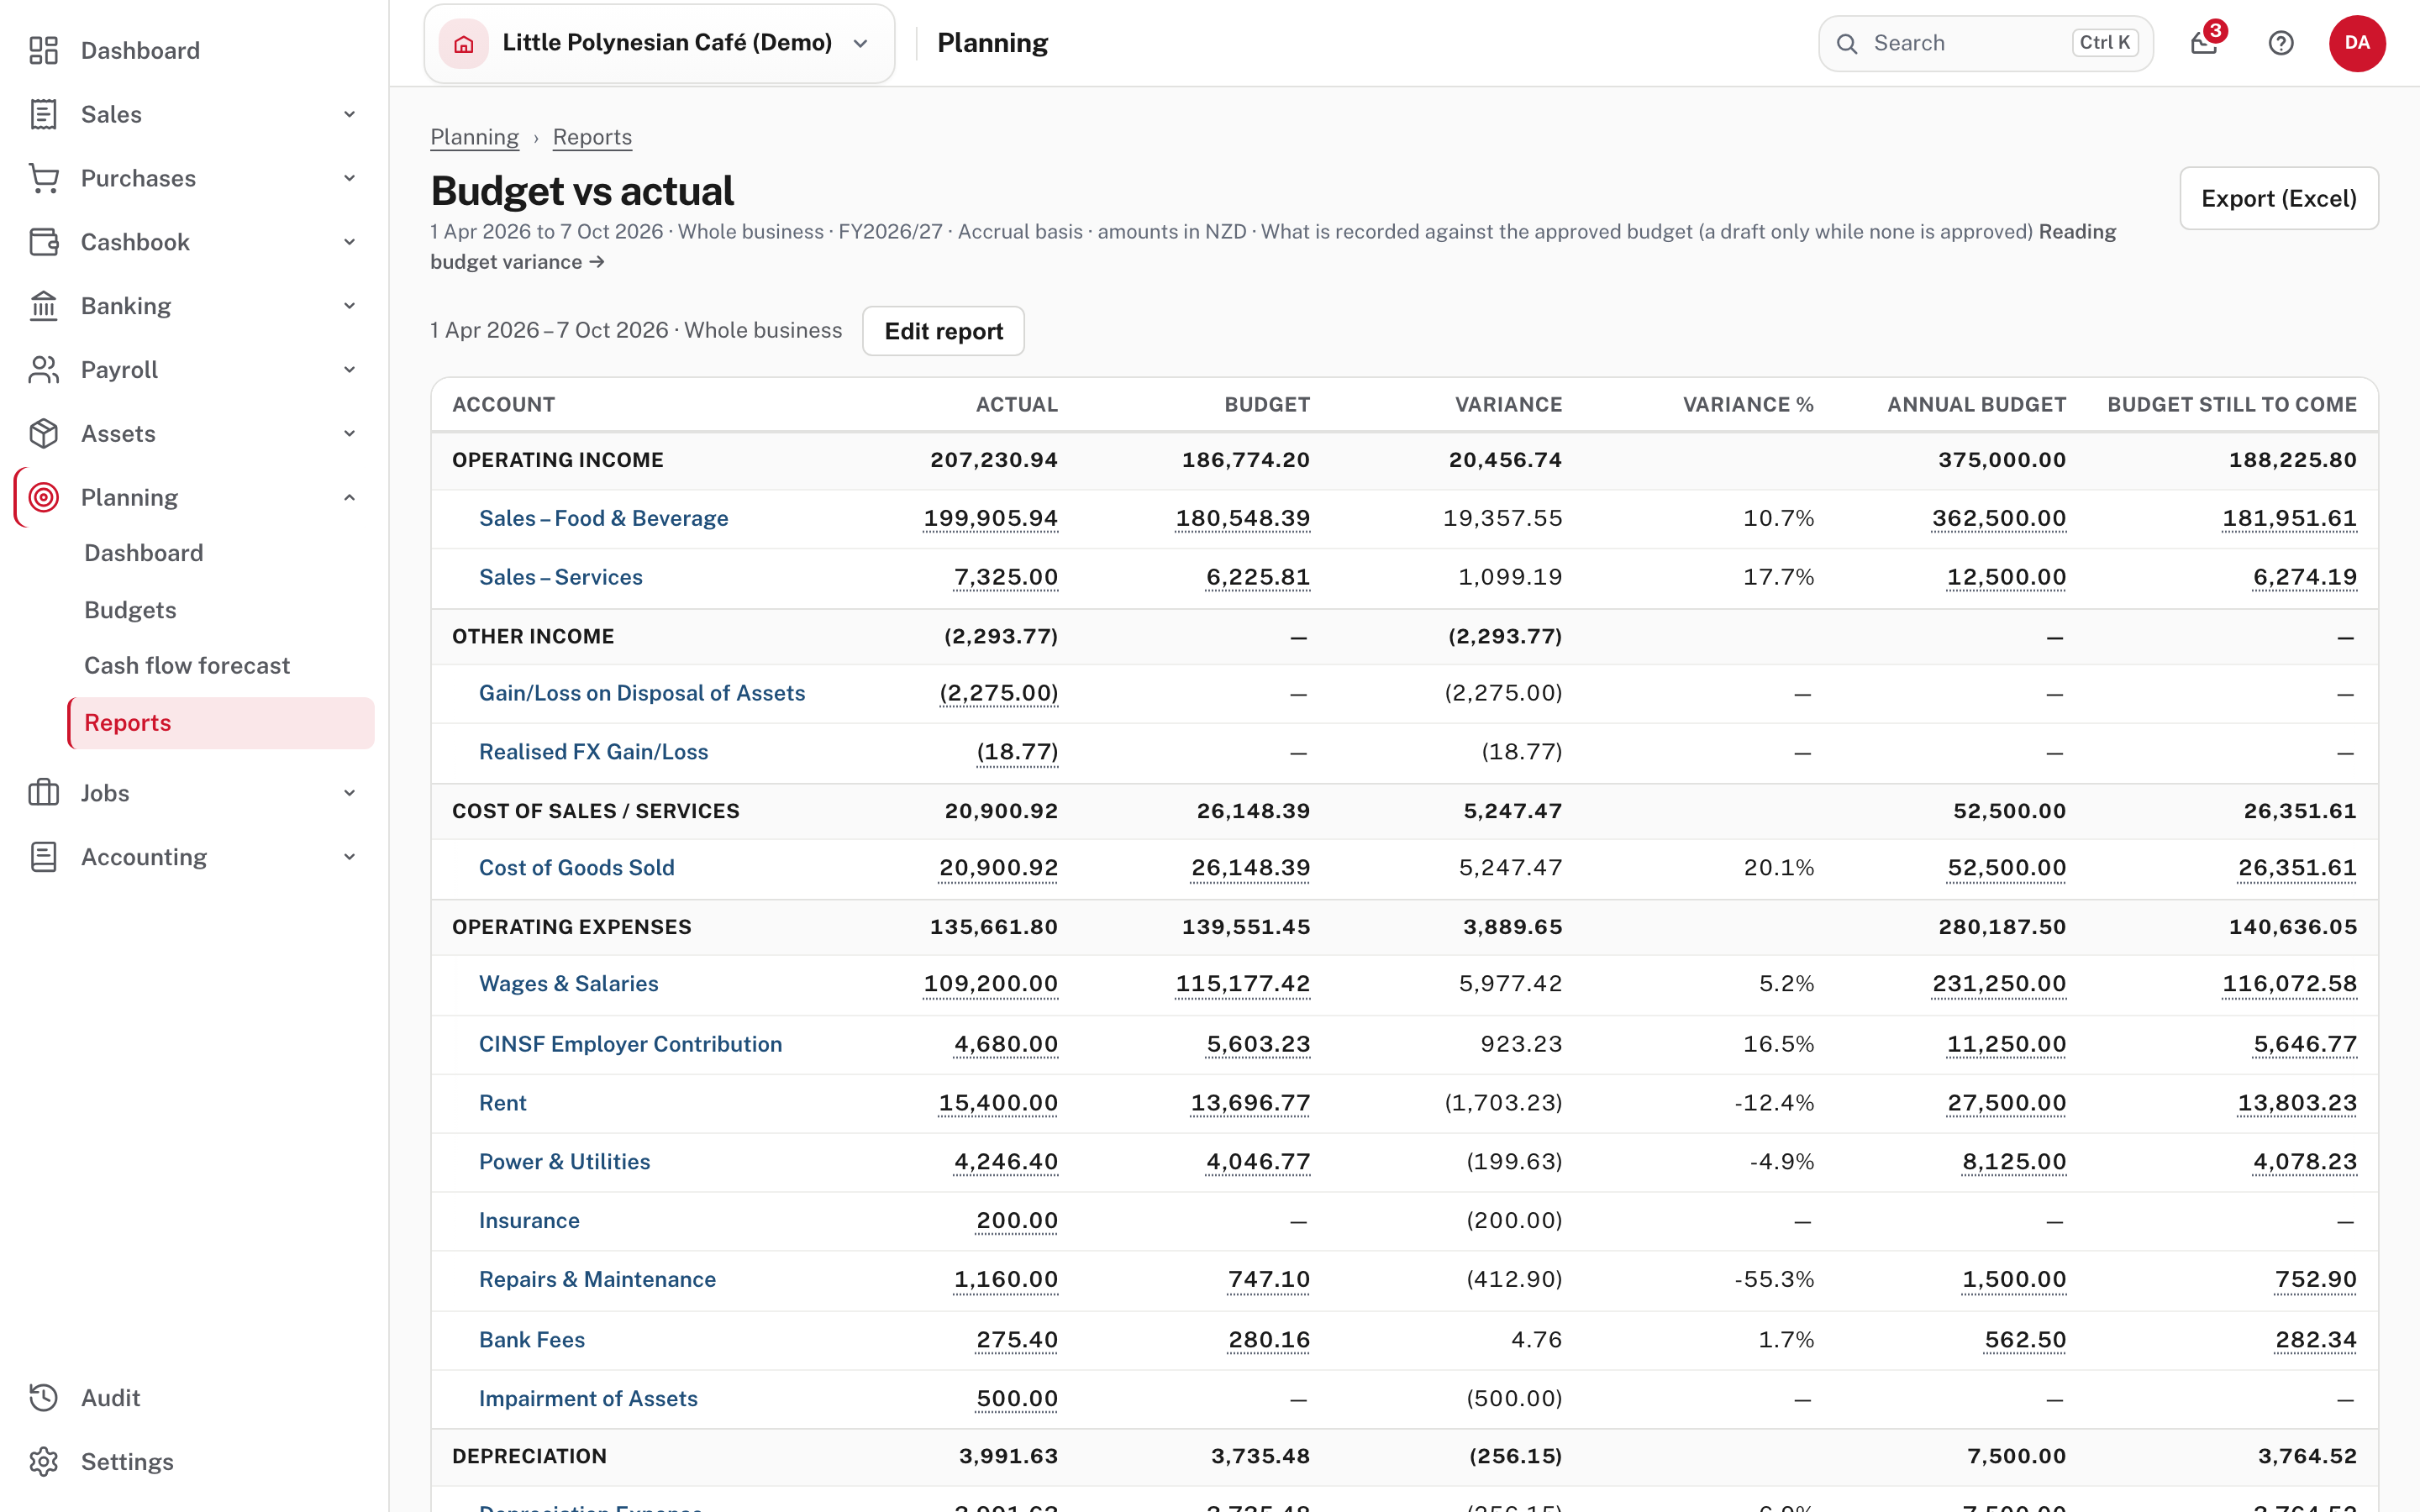Follow the Planning breadcrumb link
Image resolution: width=2420 pixels, height=1512 pixels.
tap(474, 137)
